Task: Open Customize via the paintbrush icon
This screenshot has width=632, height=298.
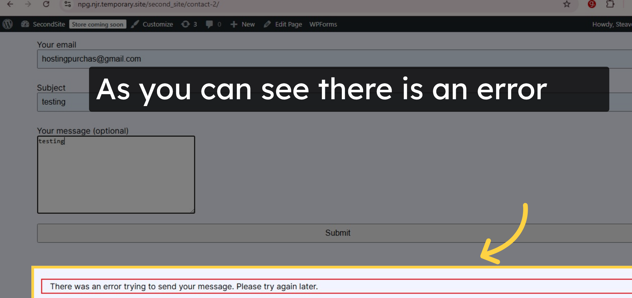Action: tap(135, 24)
